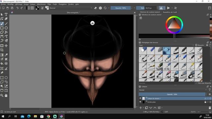212x119 pixels.
Task: Select the Zoom magnifier tool
Action: [x=2, y=96]
